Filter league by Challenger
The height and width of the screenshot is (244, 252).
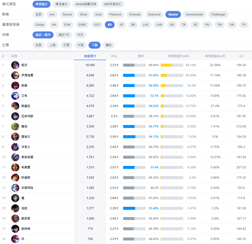click(x=218, y=14)
